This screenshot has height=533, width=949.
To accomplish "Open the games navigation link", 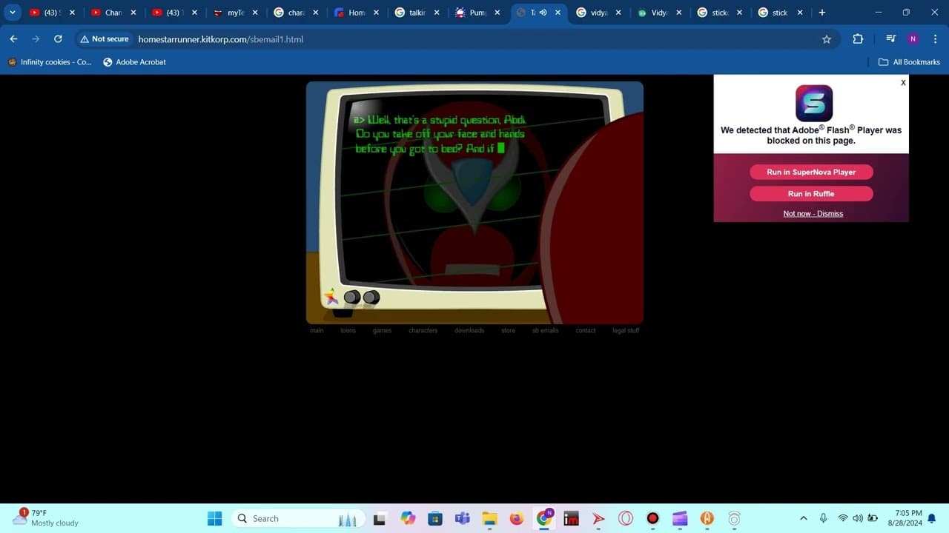I will click(x=382, y=330).
